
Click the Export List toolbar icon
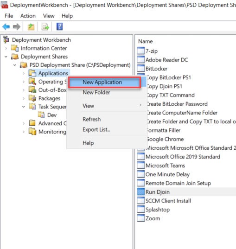pyautogui.click(x=45, y=27)
